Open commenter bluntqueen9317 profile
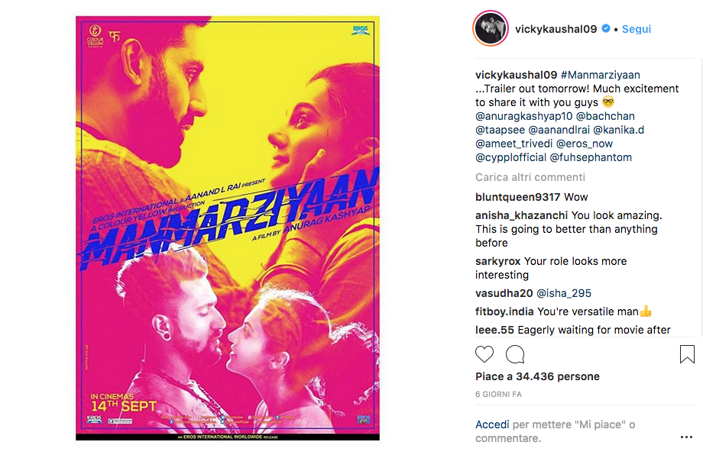Viewport: 703px width, 455px height. [x=518, y=197]
